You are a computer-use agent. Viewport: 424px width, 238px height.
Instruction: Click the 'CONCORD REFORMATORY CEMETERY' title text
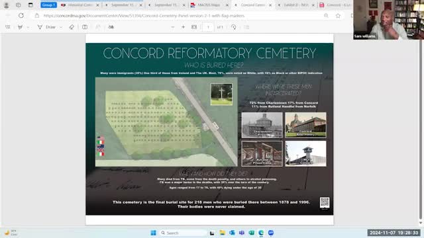[209, 53]
